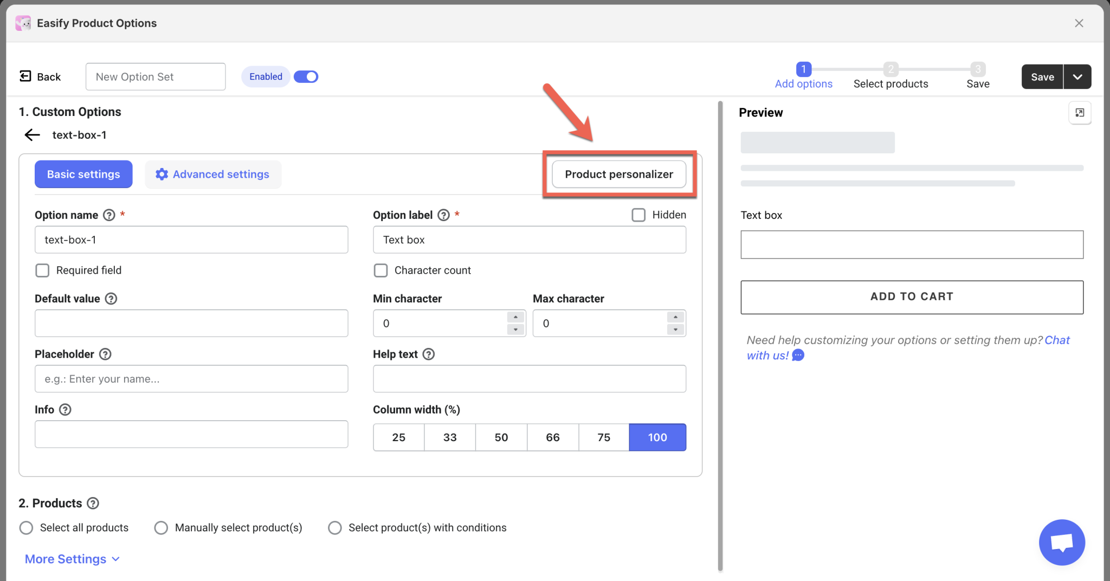1110x581 pixels.
Task: Increase Max character with up stepper
Action: (x=675, y=317)
